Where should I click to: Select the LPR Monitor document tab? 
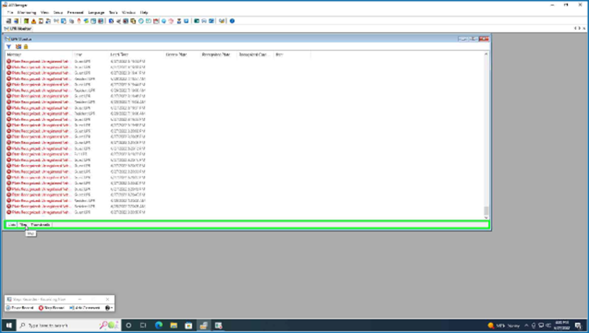18,28
